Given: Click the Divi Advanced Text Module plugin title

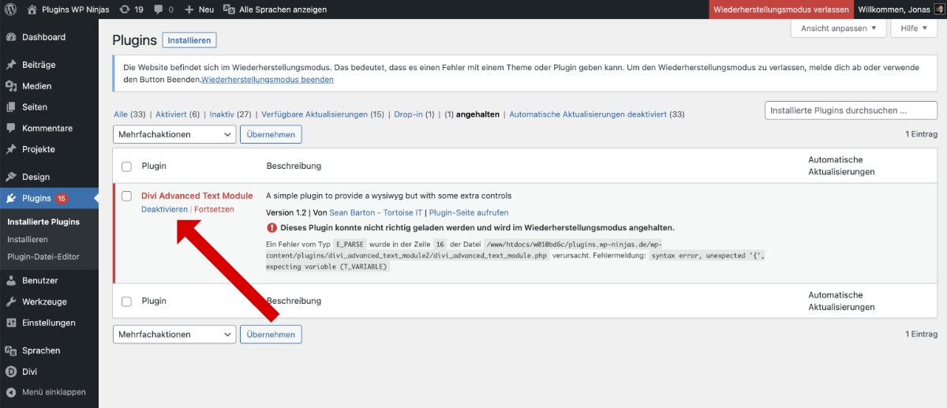Looking at the screenshot, I should pyautogui.click(x=197, y=196).
